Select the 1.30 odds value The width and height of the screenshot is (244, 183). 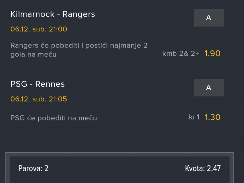pos(212,117)
